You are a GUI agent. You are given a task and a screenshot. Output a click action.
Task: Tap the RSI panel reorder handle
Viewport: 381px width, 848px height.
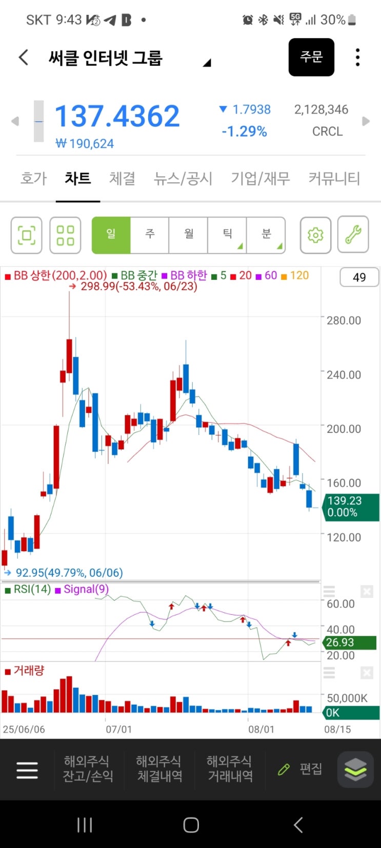329,592
